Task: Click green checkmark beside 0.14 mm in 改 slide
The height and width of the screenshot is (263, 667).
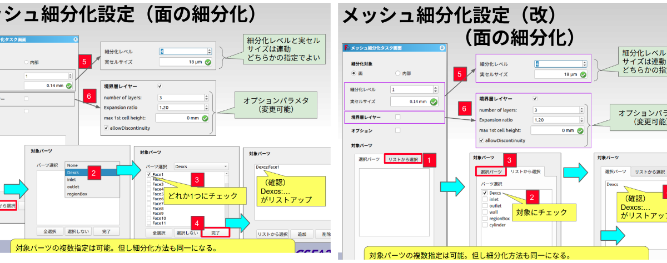Action: point(433,102)
